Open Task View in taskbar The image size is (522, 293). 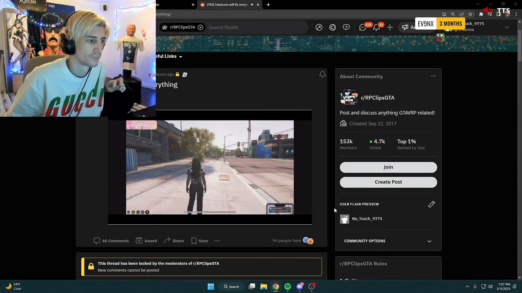252,286
